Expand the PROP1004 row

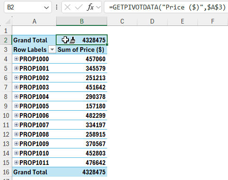pyautogui.click(x=16, y=97)
